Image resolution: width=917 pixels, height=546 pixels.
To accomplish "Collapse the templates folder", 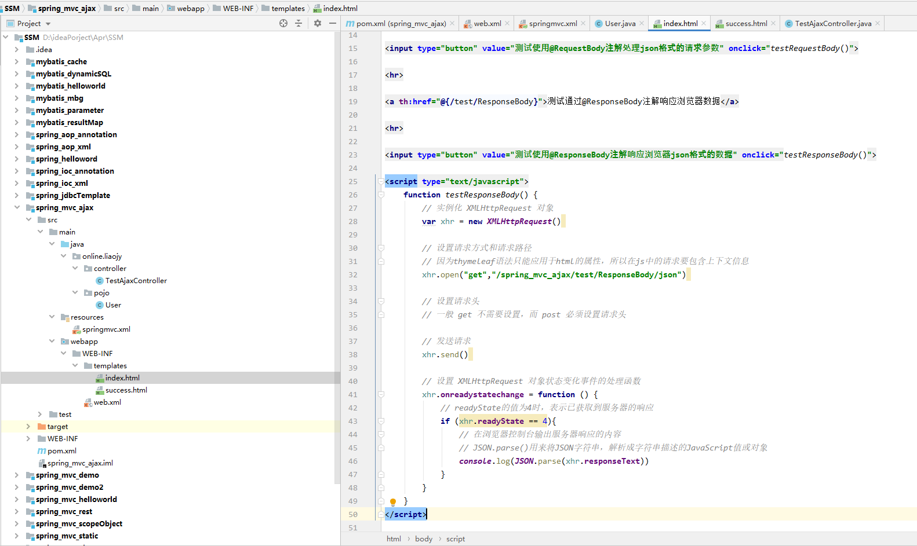I will click(x=75, y=365).
